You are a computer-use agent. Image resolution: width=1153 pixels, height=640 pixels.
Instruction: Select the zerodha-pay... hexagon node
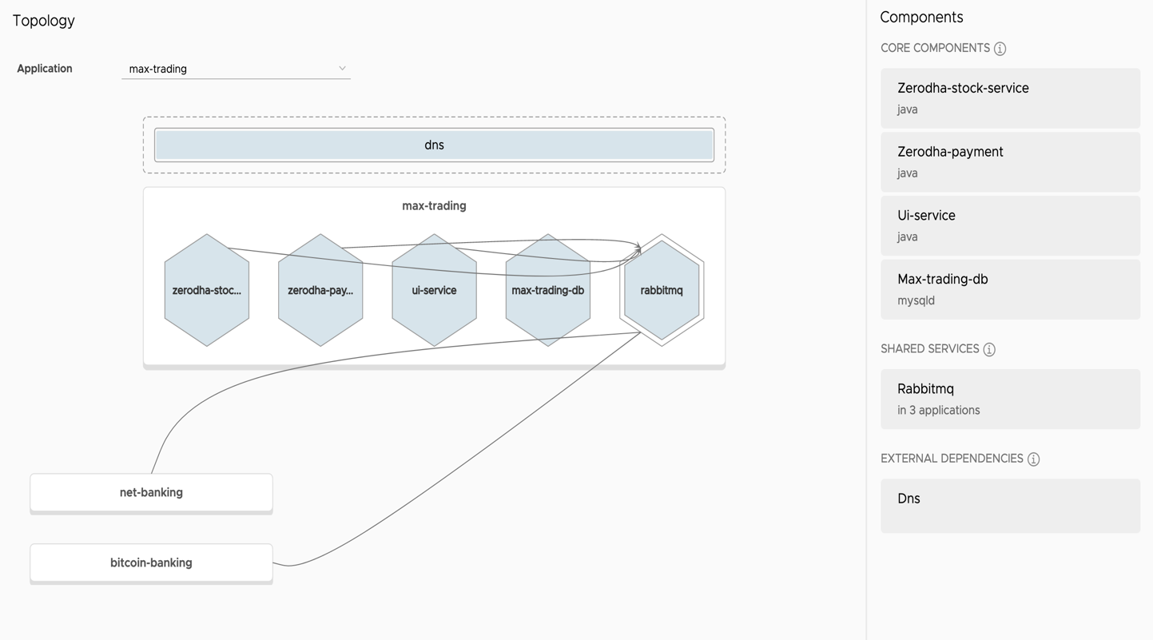pos(320,290)
